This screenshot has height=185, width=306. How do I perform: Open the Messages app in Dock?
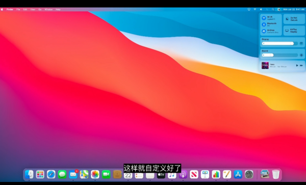62,174
